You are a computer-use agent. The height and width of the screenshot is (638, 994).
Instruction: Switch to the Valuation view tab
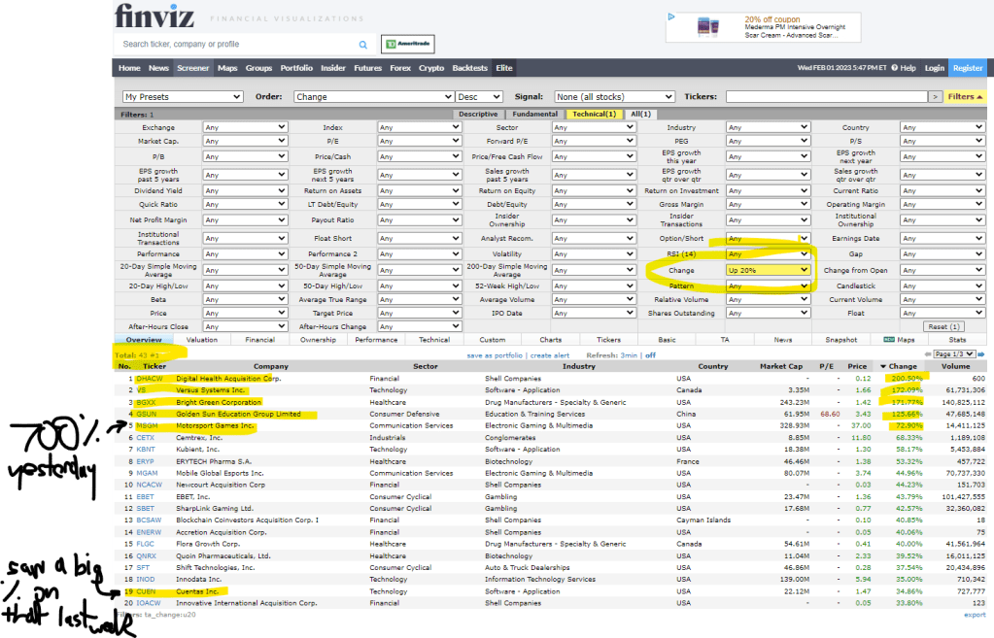click(x=201, y=340)
